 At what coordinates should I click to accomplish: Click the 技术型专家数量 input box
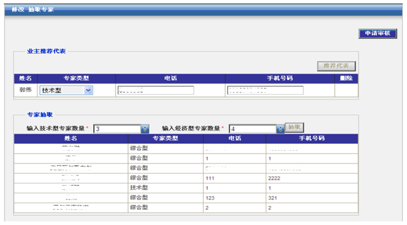[x=117, y=129]
